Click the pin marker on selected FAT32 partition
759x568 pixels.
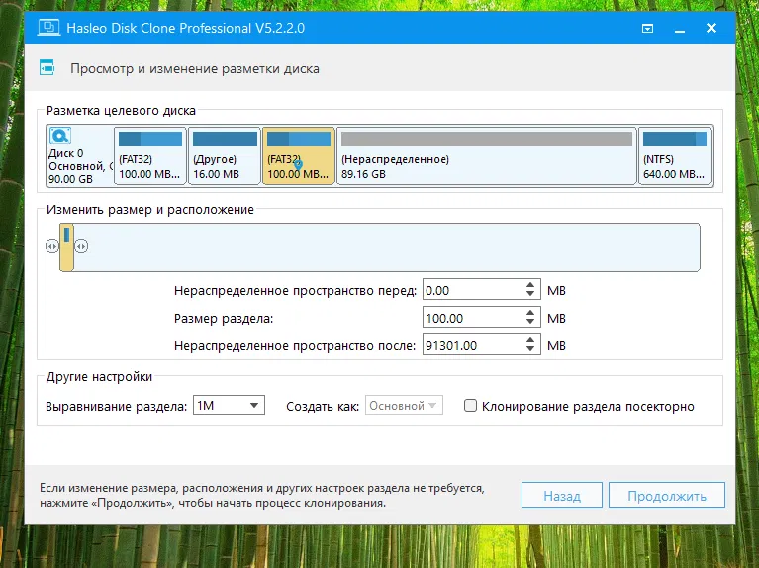click(x=298, y=165)
